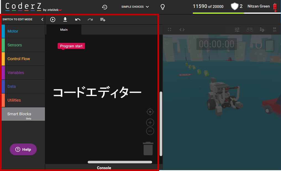Switch to edit mode
281x171 pixels.
17,20
